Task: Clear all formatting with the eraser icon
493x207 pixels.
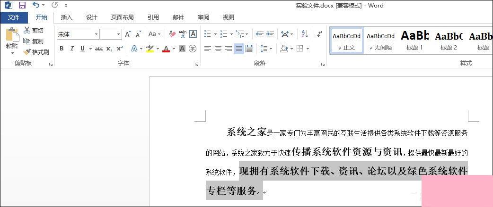Action: pyautogui.click(x=172, y=34)
